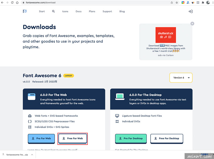Click the browser window icon in For The Web

pyautogui.click(x=32, y=97)
